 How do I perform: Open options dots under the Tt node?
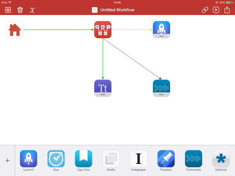103,95
